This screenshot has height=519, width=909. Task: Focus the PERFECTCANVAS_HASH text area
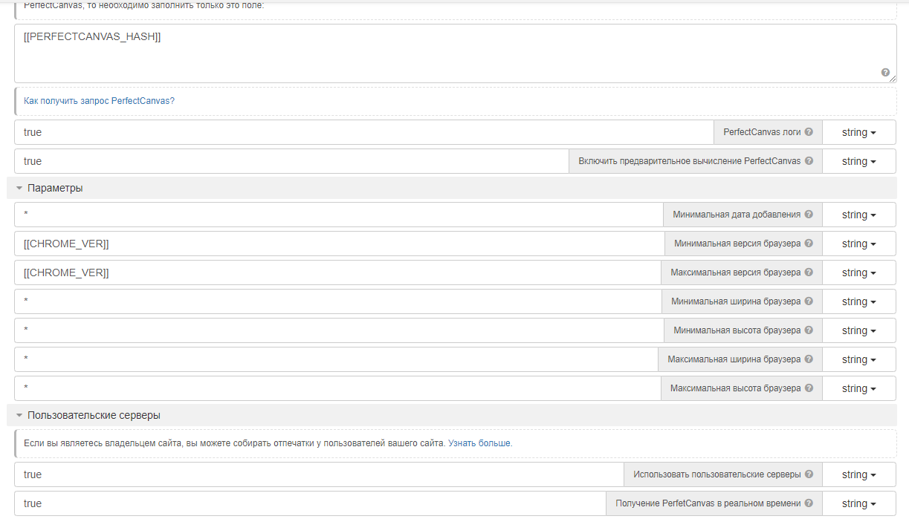coord(446,53)
